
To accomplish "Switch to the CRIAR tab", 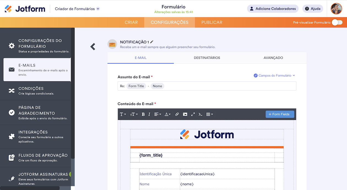I will (131, 23).
